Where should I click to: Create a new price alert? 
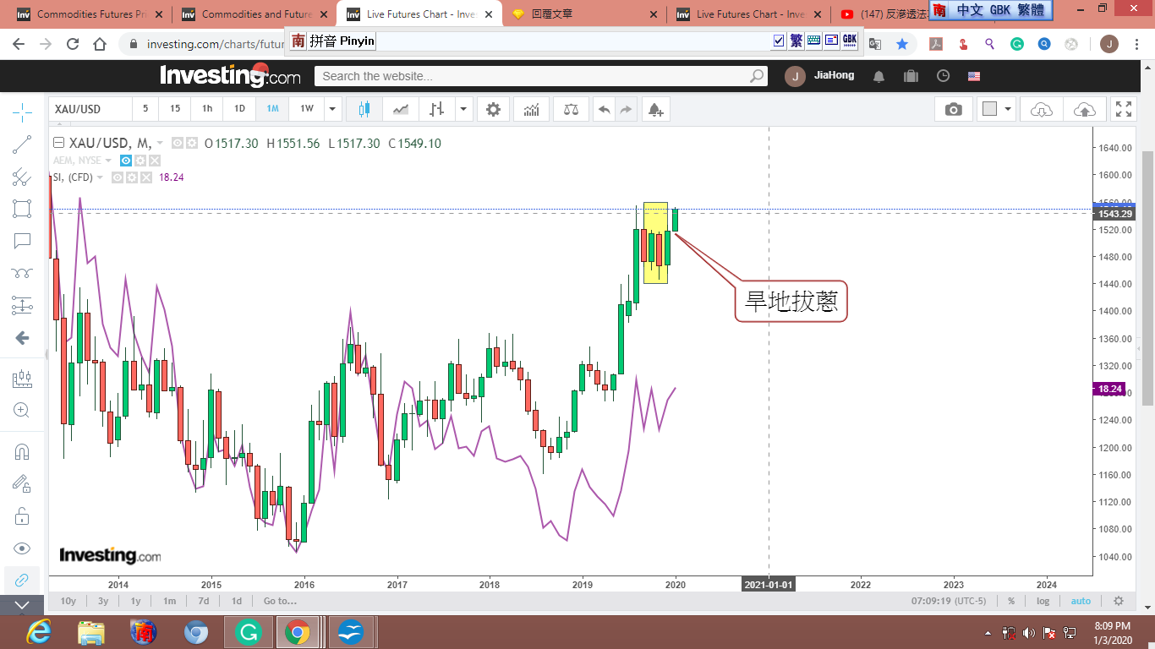[655, 109]
